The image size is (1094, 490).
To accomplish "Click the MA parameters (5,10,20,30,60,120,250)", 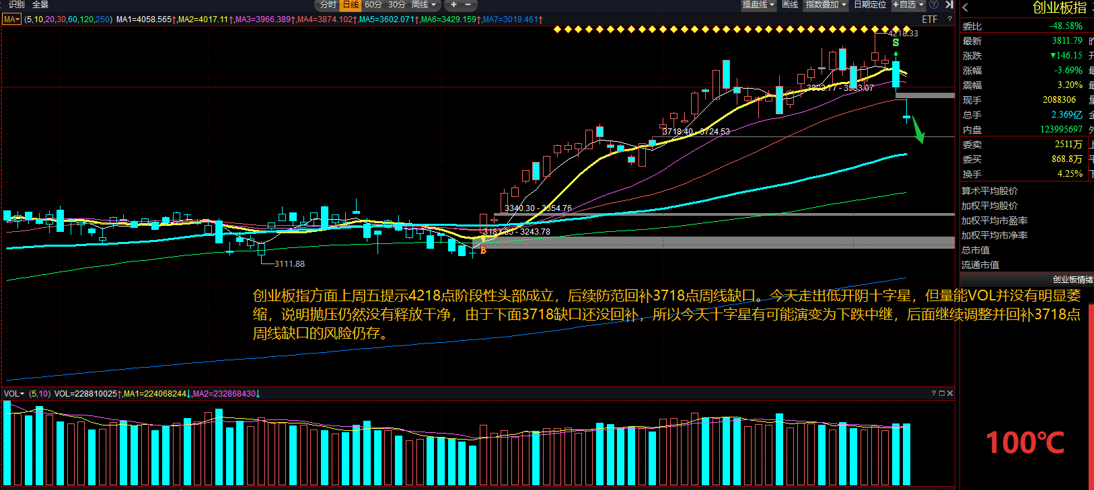I will pos(68,19).
